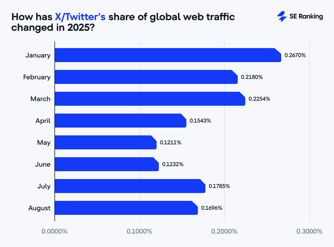Click the May traffic bar
The height and width of the screenshot is (247, 334).
pos(106,142)
